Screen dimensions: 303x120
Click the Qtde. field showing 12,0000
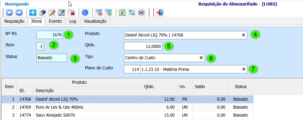pos(143,46)
